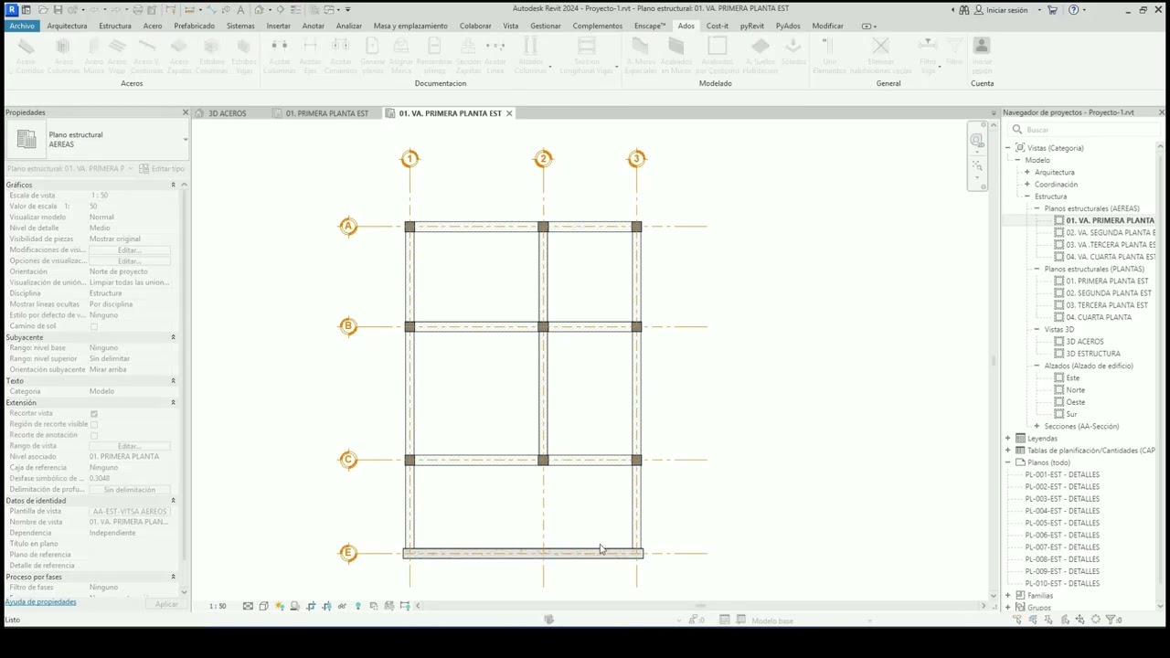The height and width of the screenshot is (658, 1170).
Task: Open the Estructura ribbon tab
Action: 115,26
